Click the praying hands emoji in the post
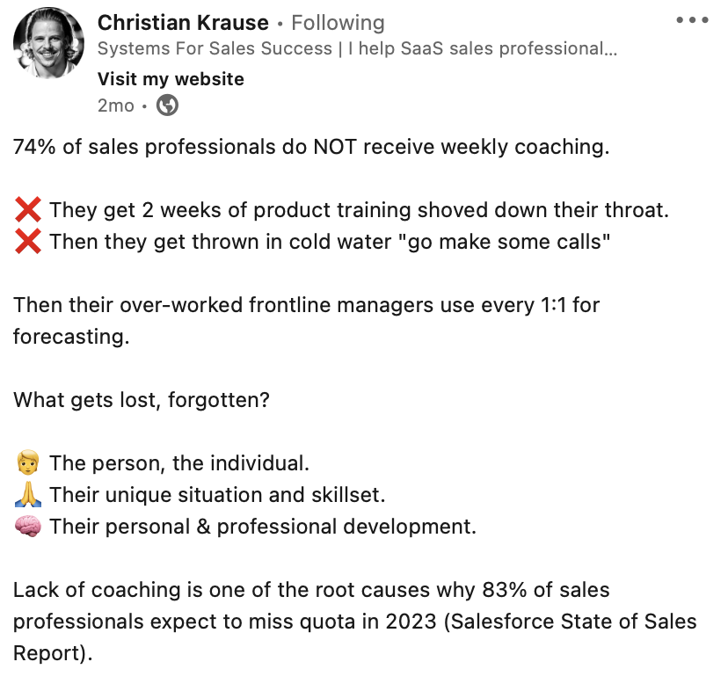 25,494
